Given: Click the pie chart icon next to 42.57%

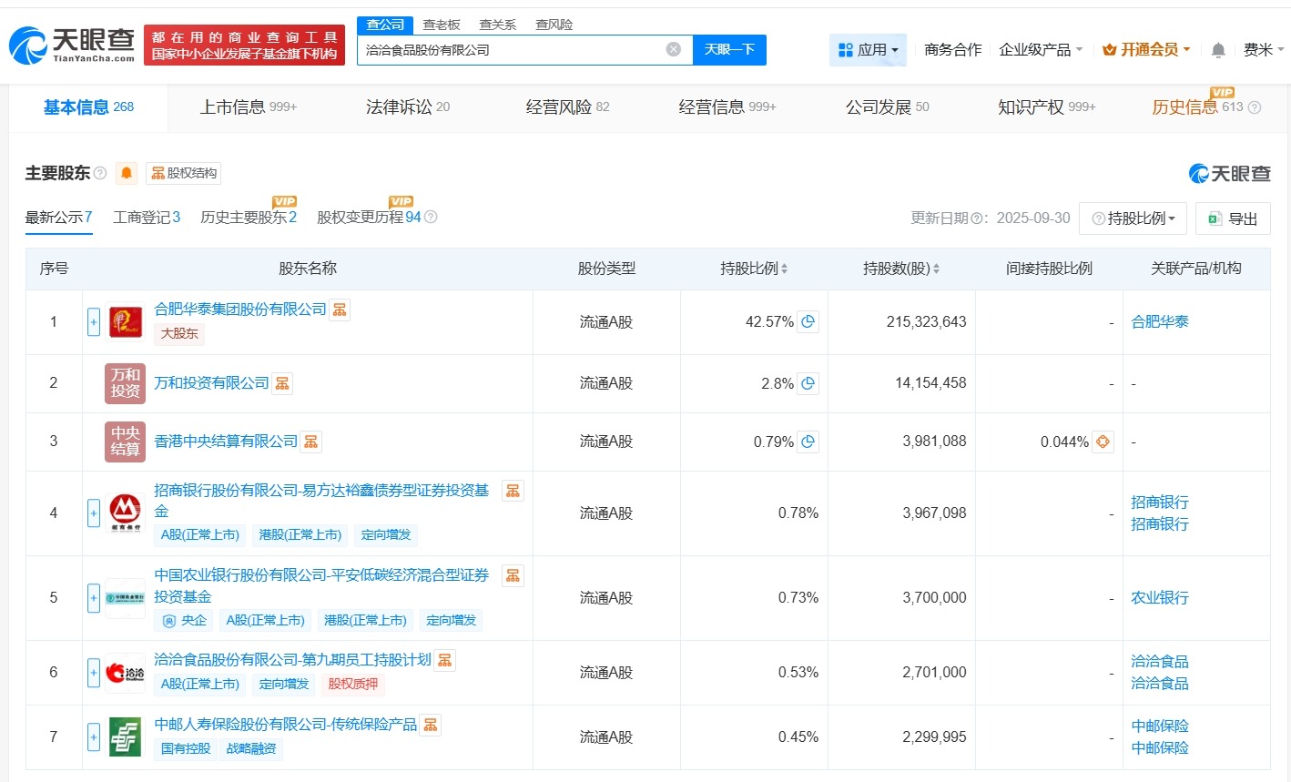Looking at the screenshot, I should 808,321.
